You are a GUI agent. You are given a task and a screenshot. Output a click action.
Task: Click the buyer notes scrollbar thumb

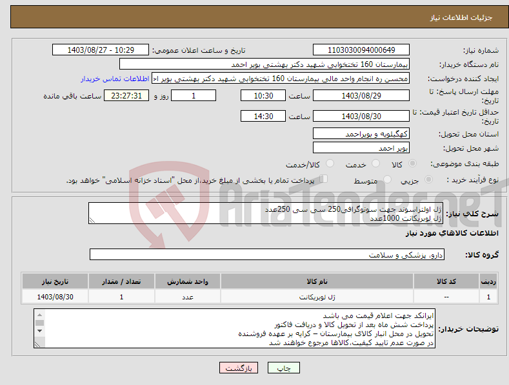[39, 323]
